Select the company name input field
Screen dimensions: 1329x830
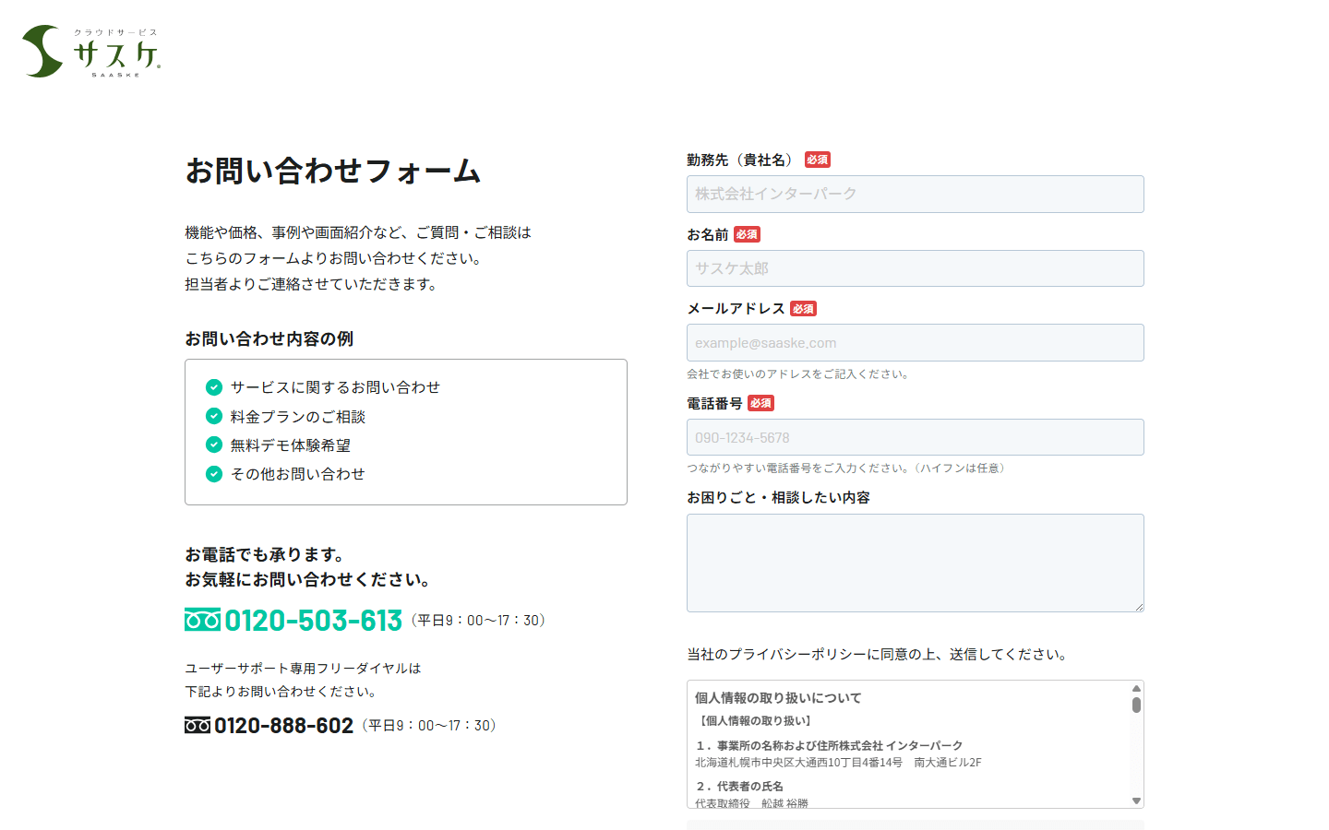pos(915,194)
